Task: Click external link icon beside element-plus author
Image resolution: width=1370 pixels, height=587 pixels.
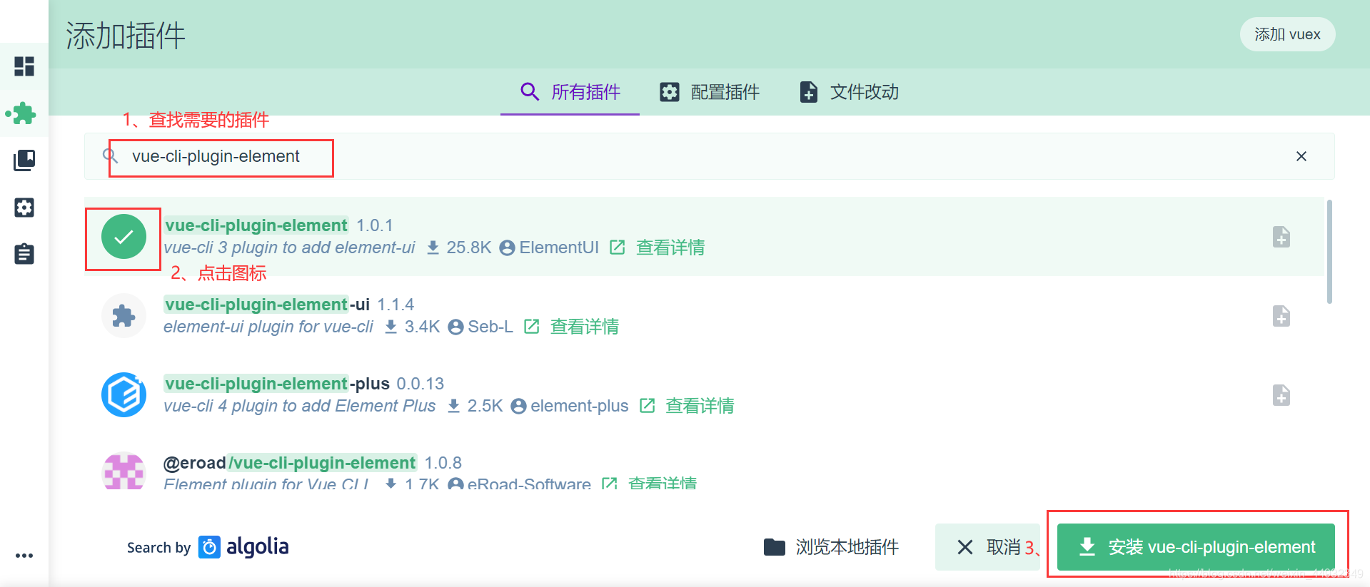Action: (648, 406)
